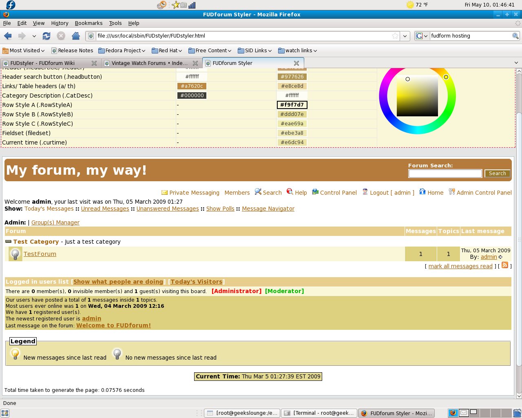Click the Home toolbar icon
Image resolution: width=522 pixels, height=418 pixels.
75,36
